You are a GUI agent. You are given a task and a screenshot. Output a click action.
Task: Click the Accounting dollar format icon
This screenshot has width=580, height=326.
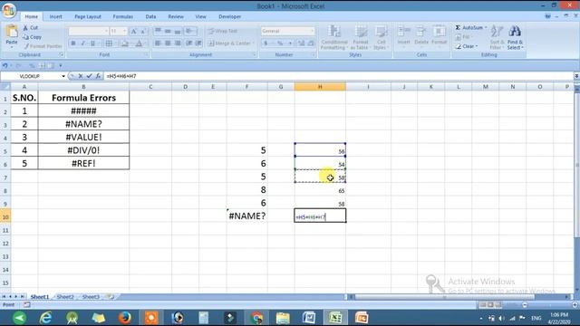pos(266,43)
